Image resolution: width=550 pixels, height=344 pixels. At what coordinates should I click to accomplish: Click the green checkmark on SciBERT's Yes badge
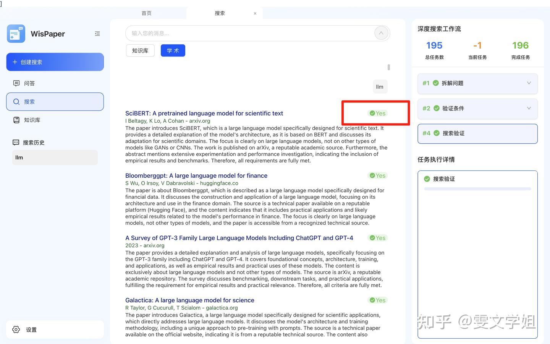[x=372, y=113]
